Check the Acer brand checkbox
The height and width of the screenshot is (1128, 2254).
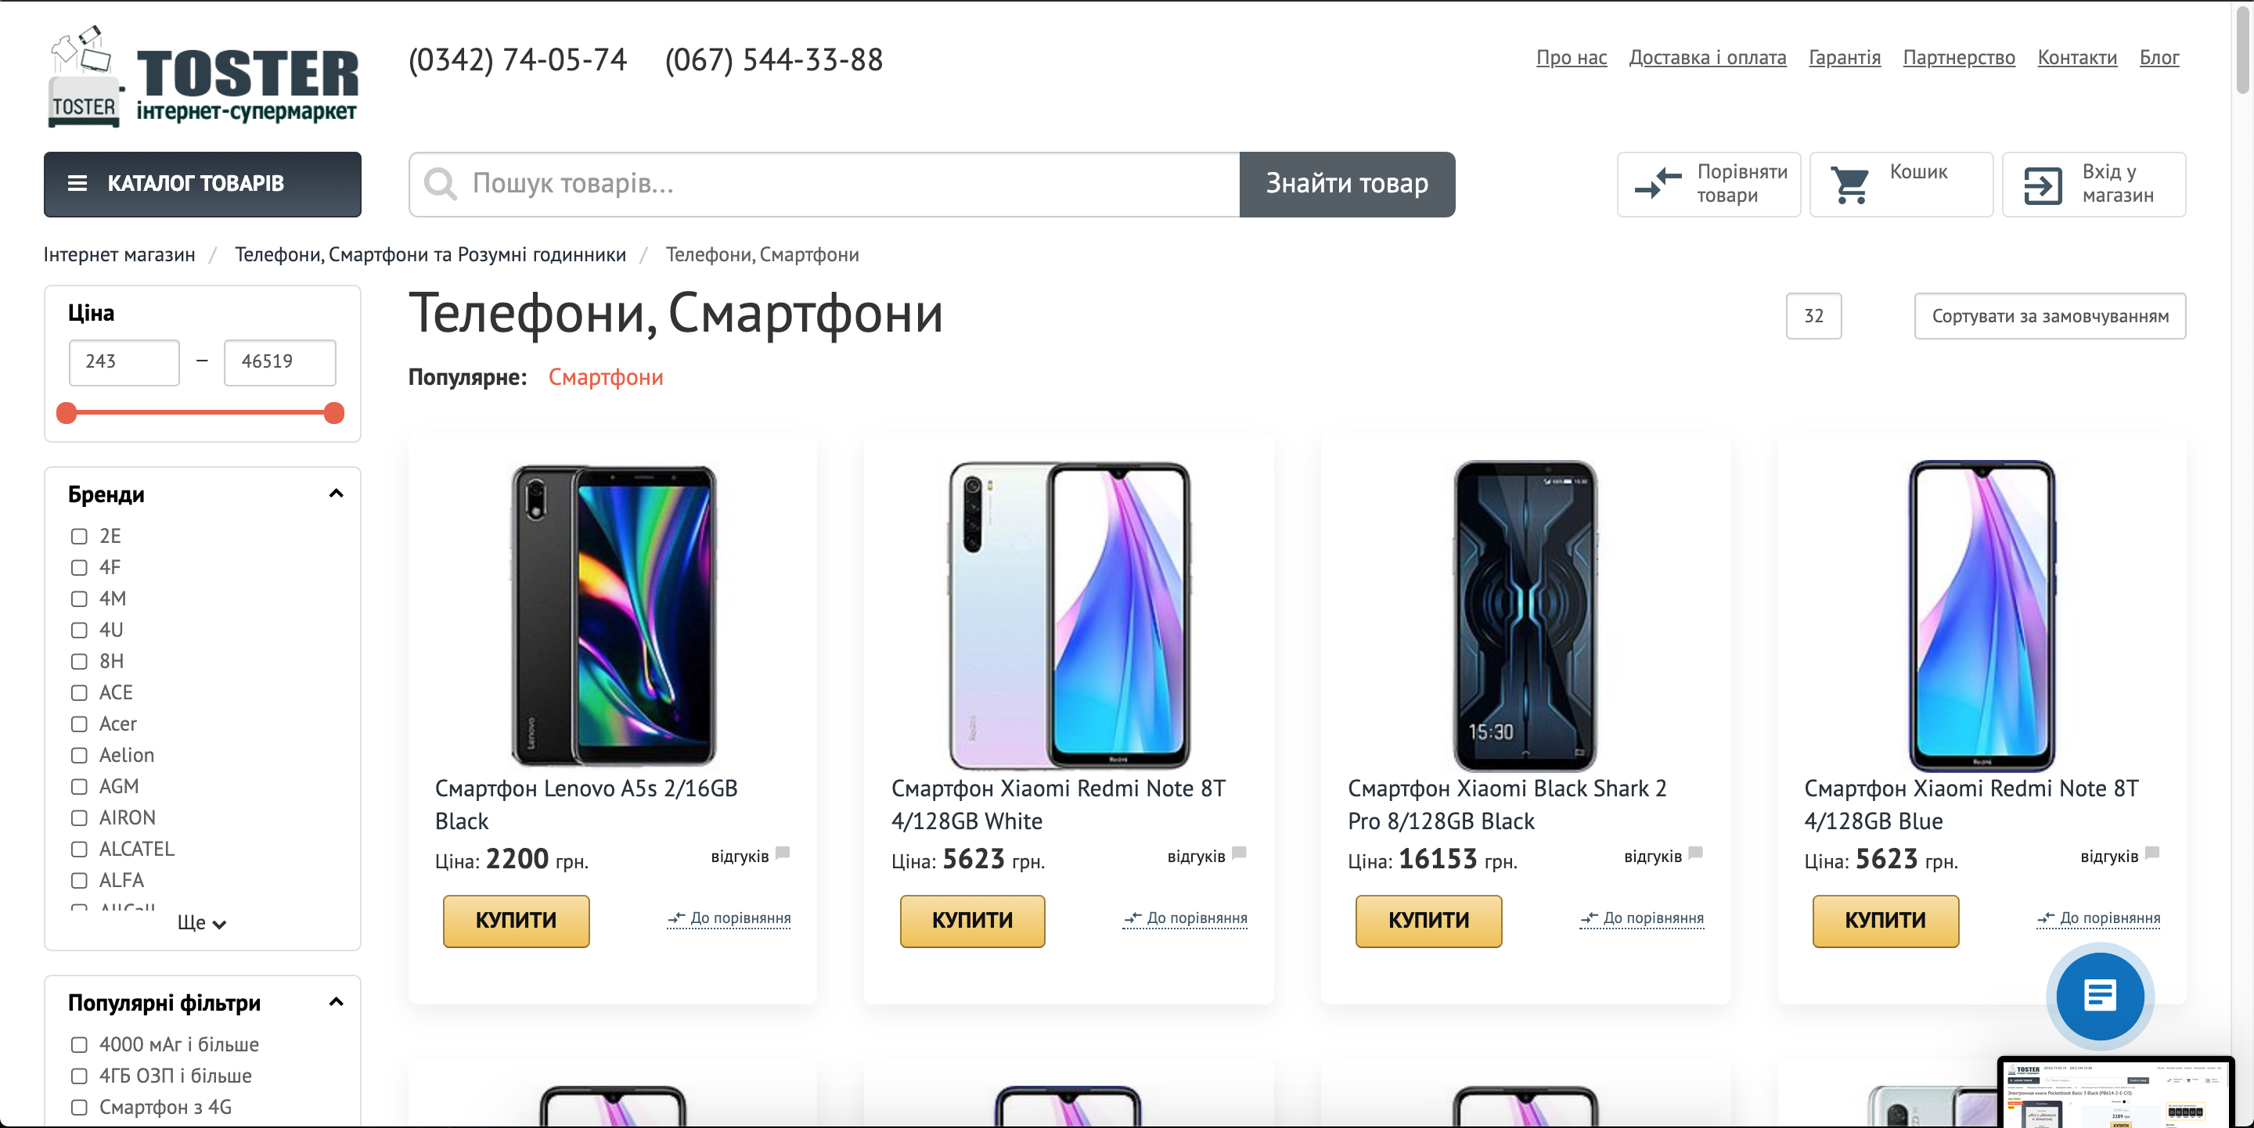coord(79,724)
